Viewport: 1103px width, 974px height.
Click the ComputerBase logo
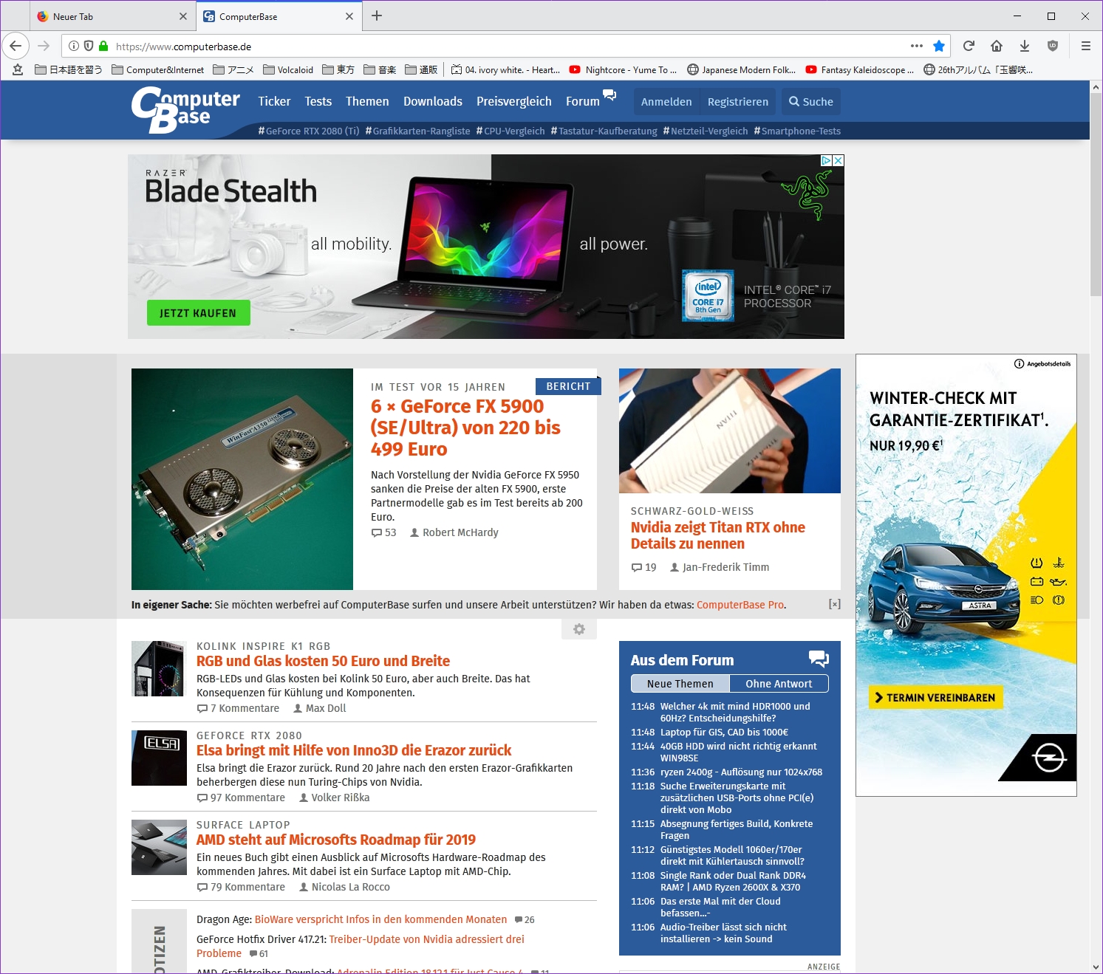185,110
